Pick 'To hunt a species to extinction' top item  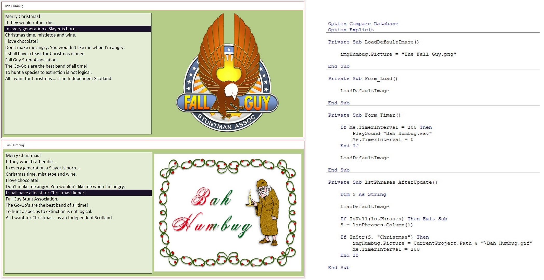tap(48, 72)
